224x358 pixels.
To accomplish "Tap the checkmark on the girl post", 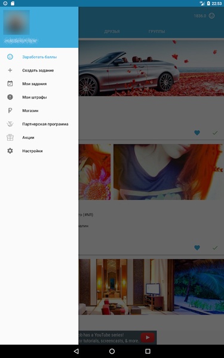I will pyautogui.click(x=215, y=248).
